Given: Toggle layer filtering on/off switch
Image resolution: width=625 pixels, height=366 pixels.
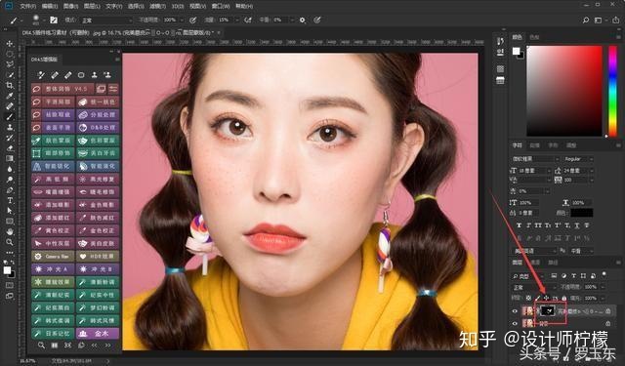Looking at the screenshot, I should coord(604,275).
